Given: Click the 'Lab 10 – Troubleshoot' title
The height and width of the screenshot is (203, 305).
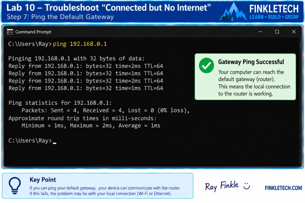Looking at the screenshot, I should tap(108, 8).
